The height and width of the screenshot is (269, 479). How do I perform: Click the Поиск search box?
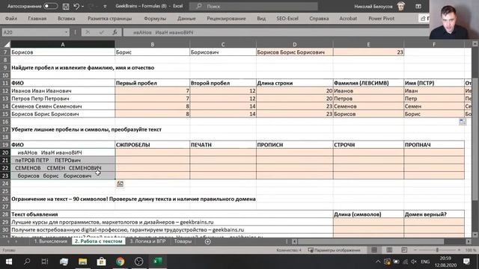tap(254, 6)
